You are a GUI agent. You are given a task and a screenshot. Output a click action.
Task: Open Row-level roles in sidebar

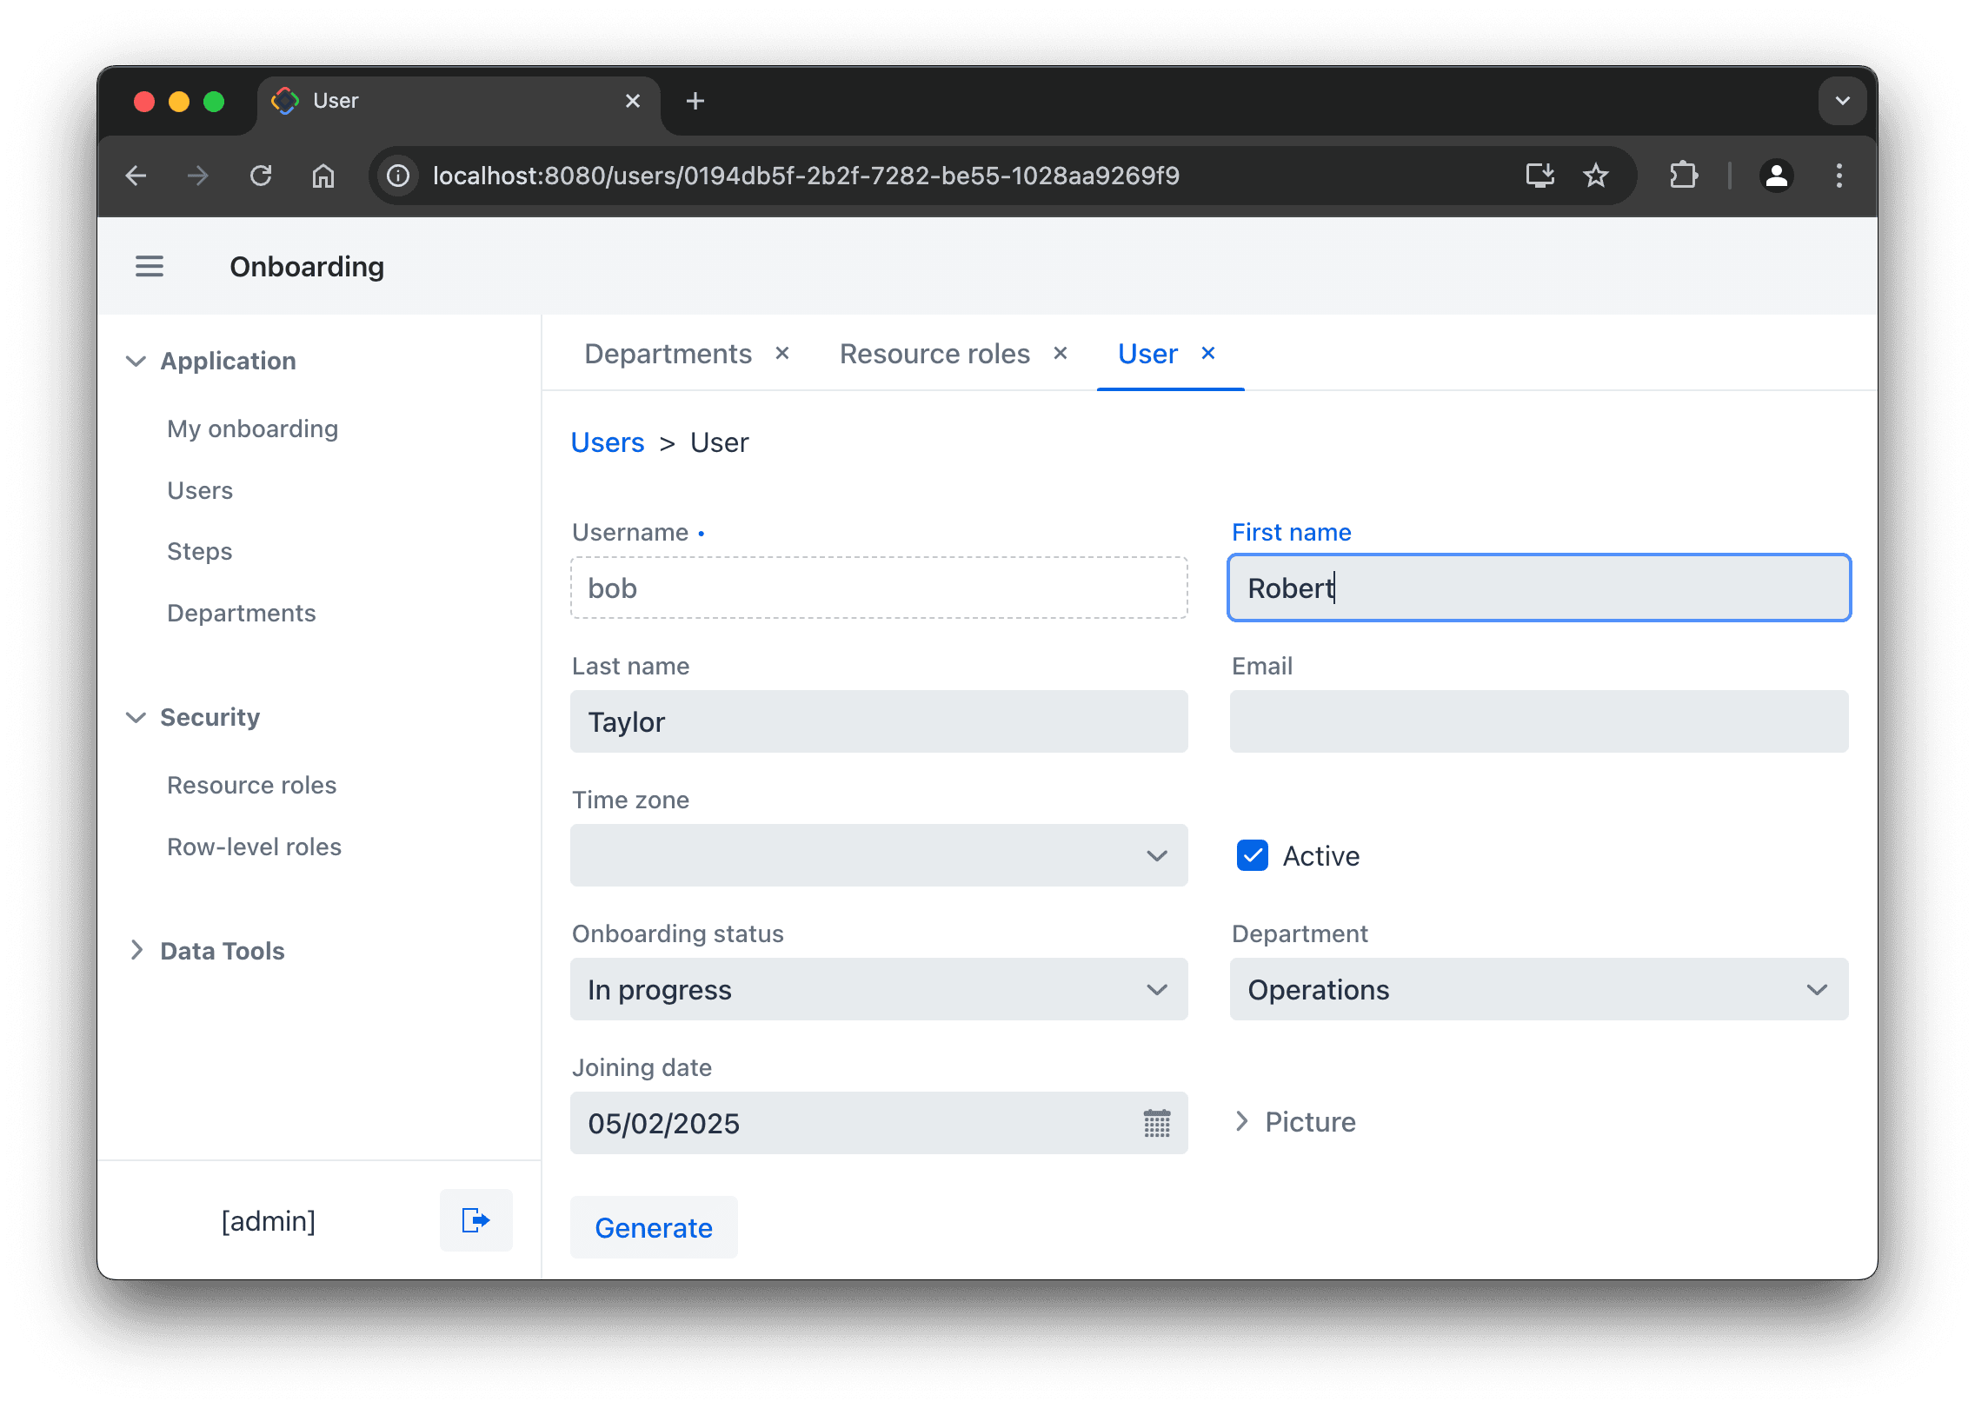pyautogui.click(x=254, y=847)
